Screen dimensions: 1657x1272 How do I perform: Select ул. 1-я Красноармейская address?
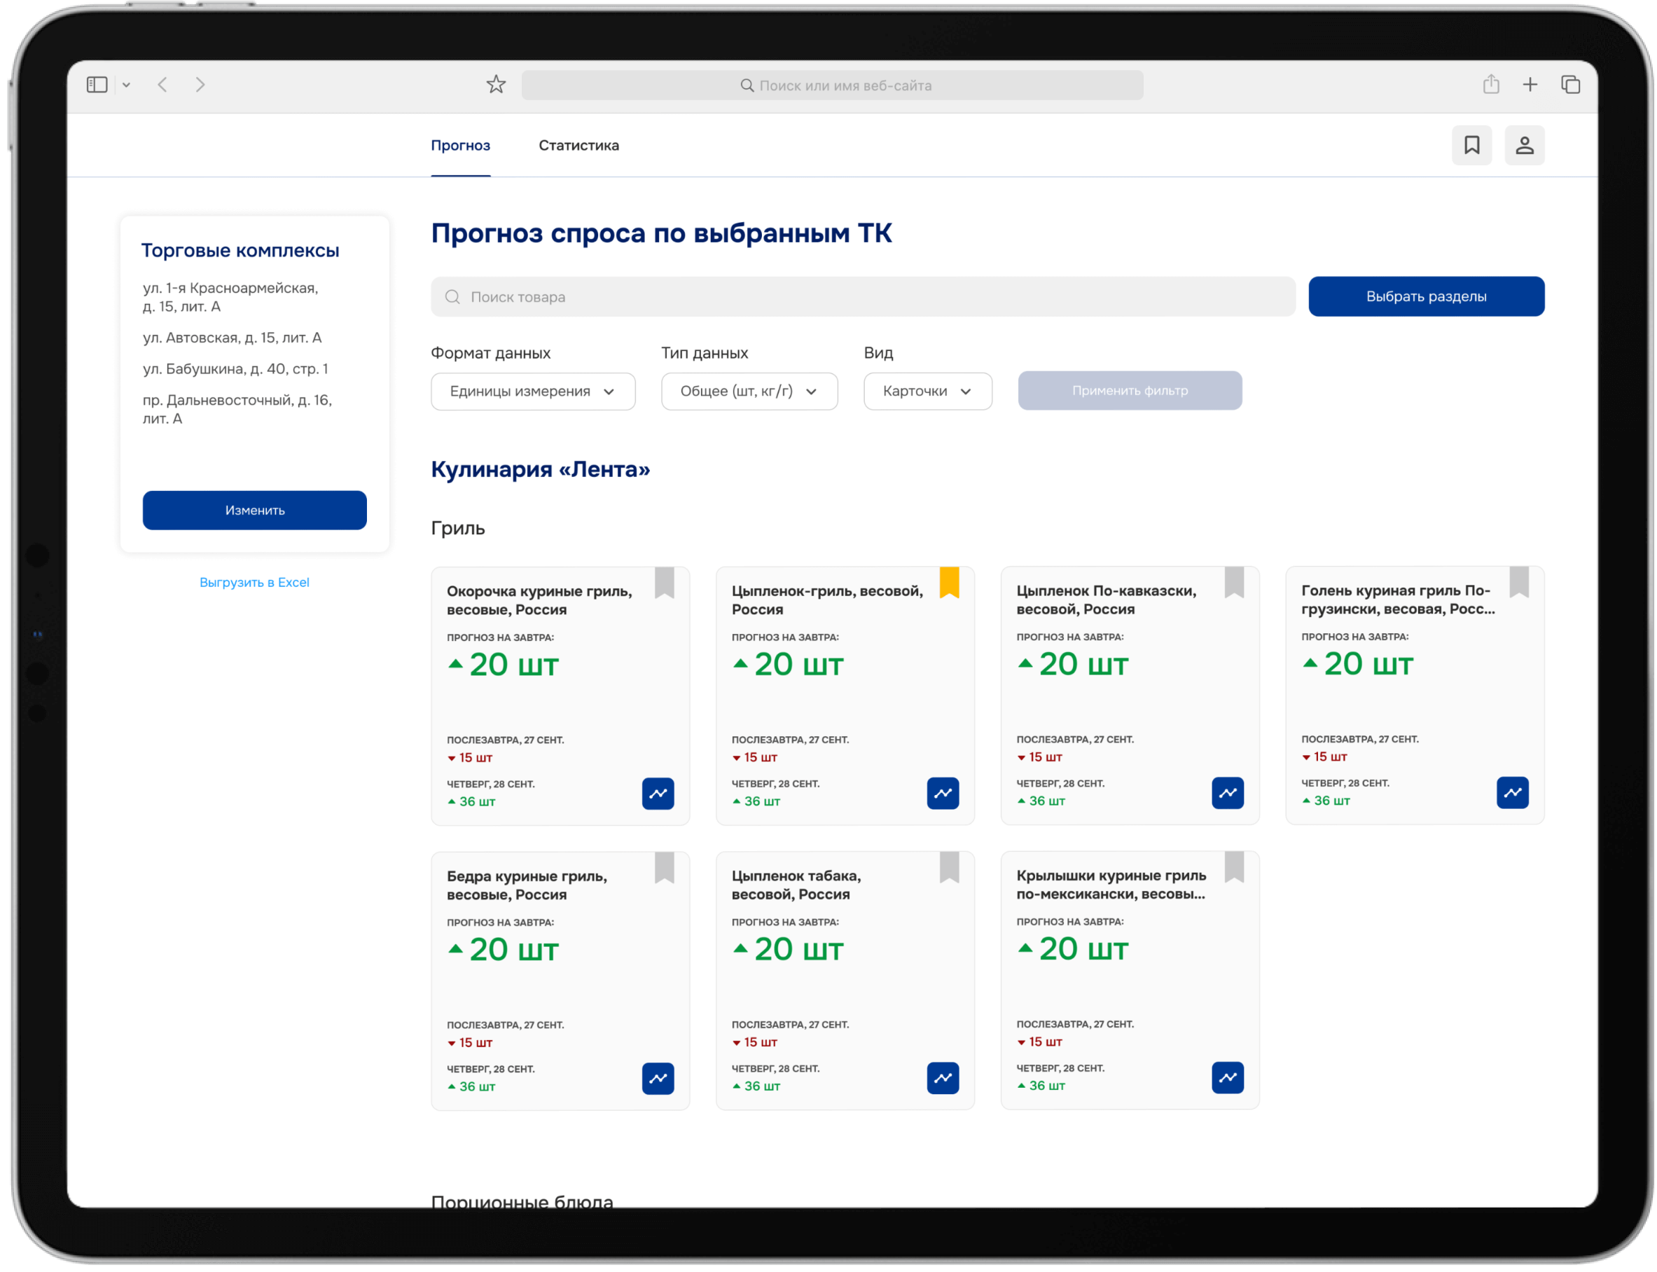[231, 298]
